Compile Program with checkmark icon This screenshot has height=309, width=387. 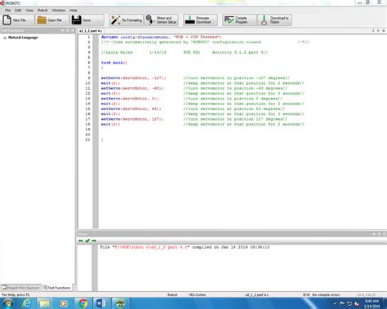point(239,20)
